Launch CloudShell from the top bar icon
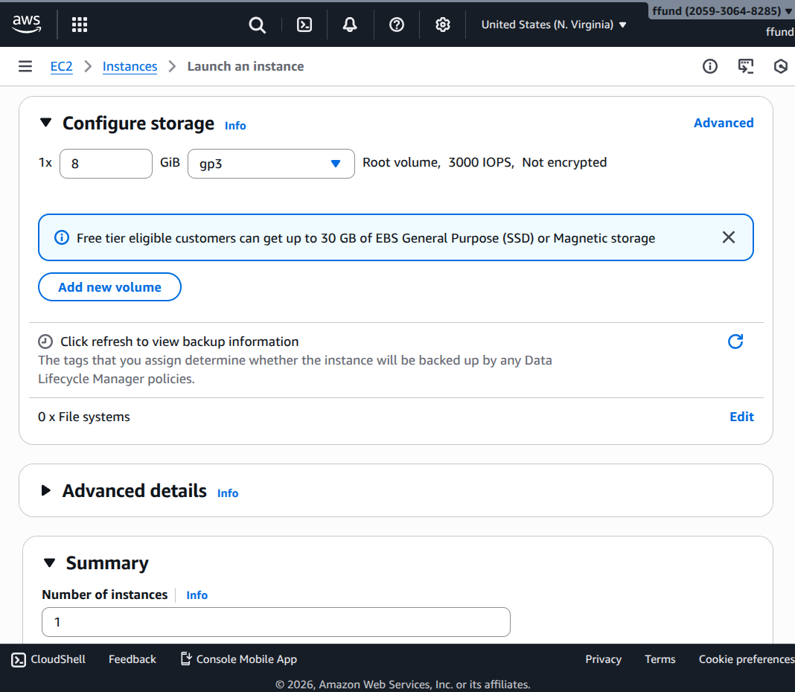The height and width of the screenshot is (692, 795). [x=304, y=25]
